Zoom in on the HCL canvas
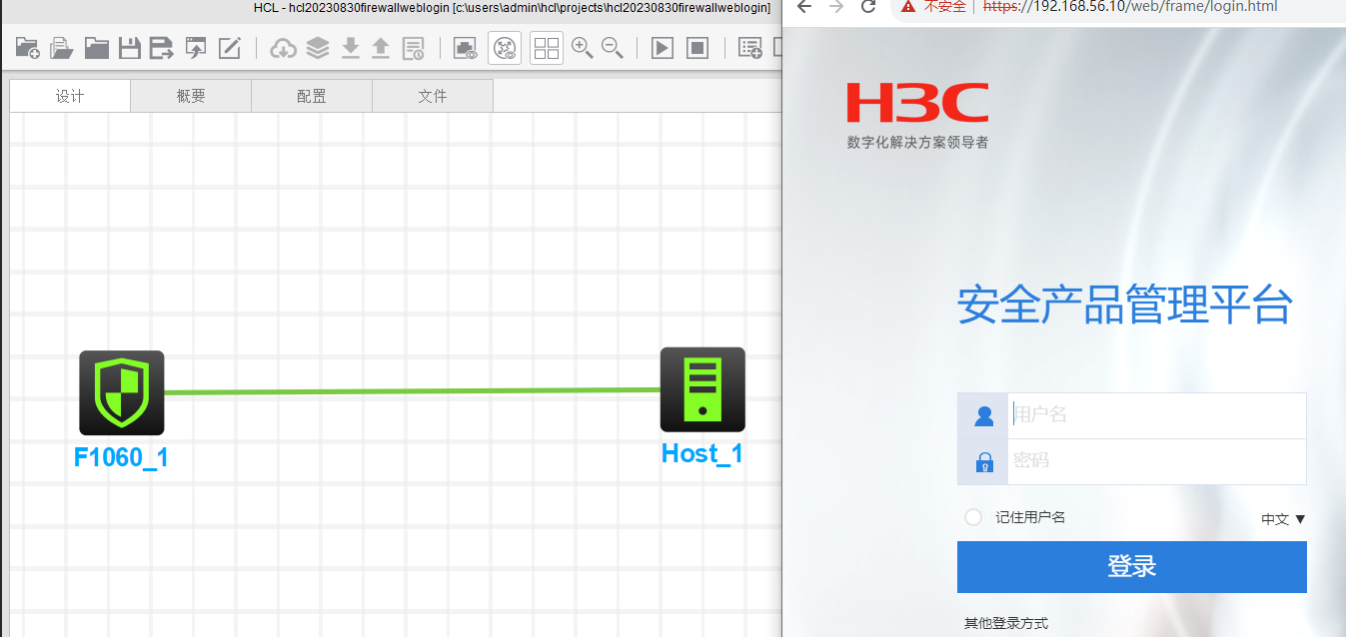Screen dimensions: 1346x637 tap(583, 47)
